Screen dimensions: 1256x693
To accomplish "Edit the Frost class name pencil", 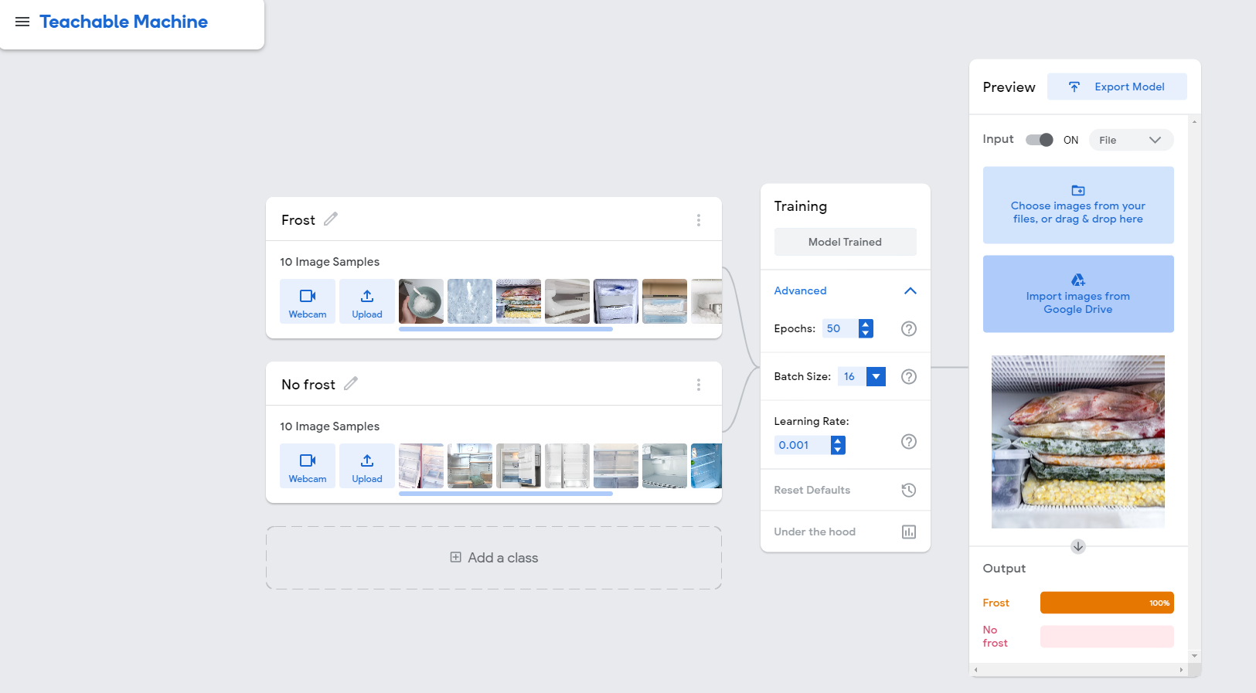I will [331, 219].
